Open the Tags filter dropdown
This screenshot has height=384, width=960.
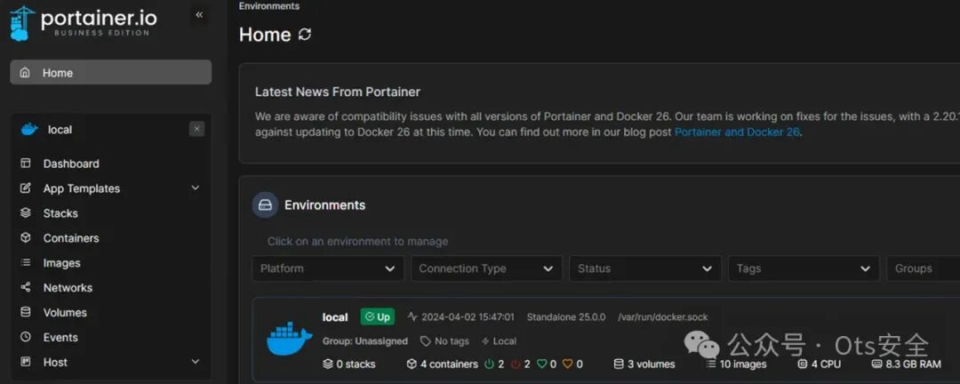pyautogui.click(x=804, y=268)
